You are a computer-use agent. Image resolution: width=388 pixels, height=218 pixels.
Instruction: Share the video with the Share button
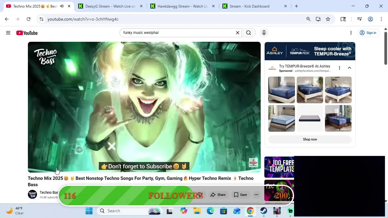[218, 195]
